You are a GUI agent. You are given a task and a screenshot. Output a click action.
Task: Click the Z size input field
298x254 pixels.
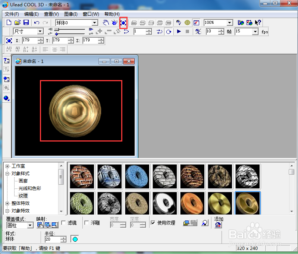pos(91,41)
